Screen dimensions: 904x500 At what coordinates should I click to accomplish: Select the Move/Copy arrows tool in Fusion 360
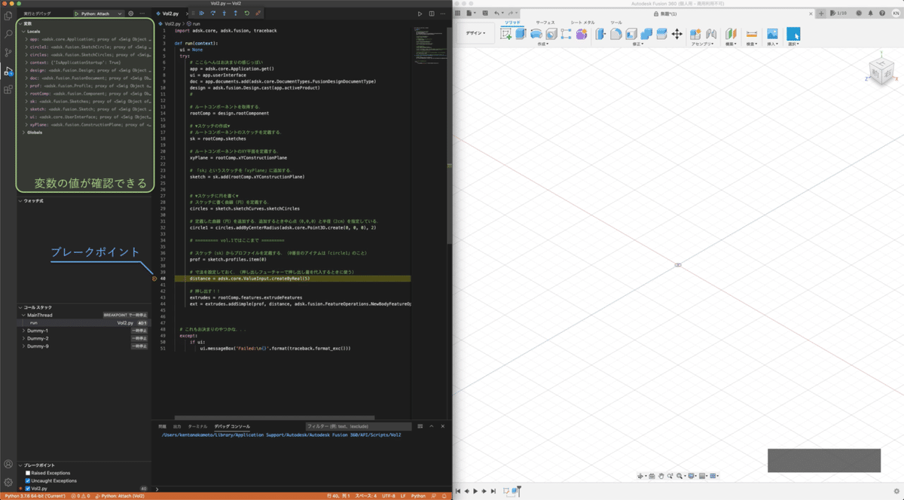(x=676, y=34)
